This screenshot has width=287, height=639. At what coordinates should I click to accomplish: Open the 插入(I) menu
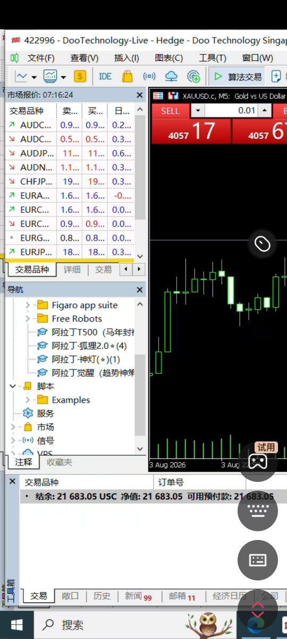click(x=126, y=58)
